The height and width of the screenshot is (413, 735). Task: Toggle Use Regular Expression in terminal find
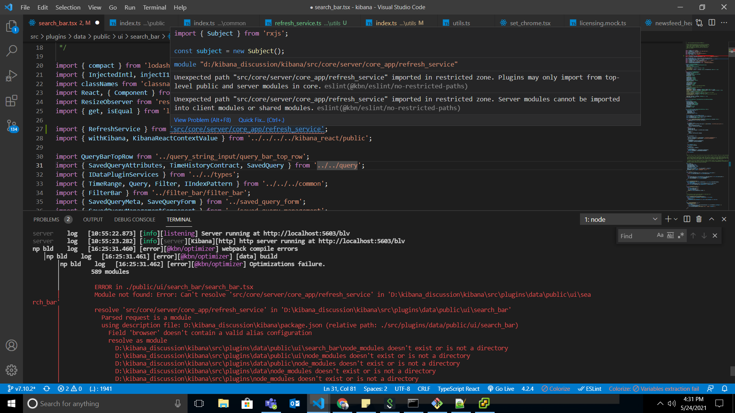tap(681, 236)
